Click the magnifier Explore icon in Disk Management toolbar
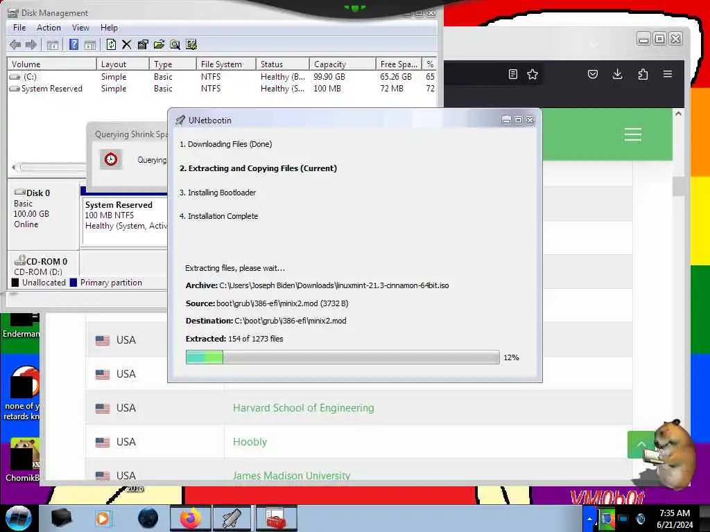Screen dimensions: 710x532 (x=175, y=44)
